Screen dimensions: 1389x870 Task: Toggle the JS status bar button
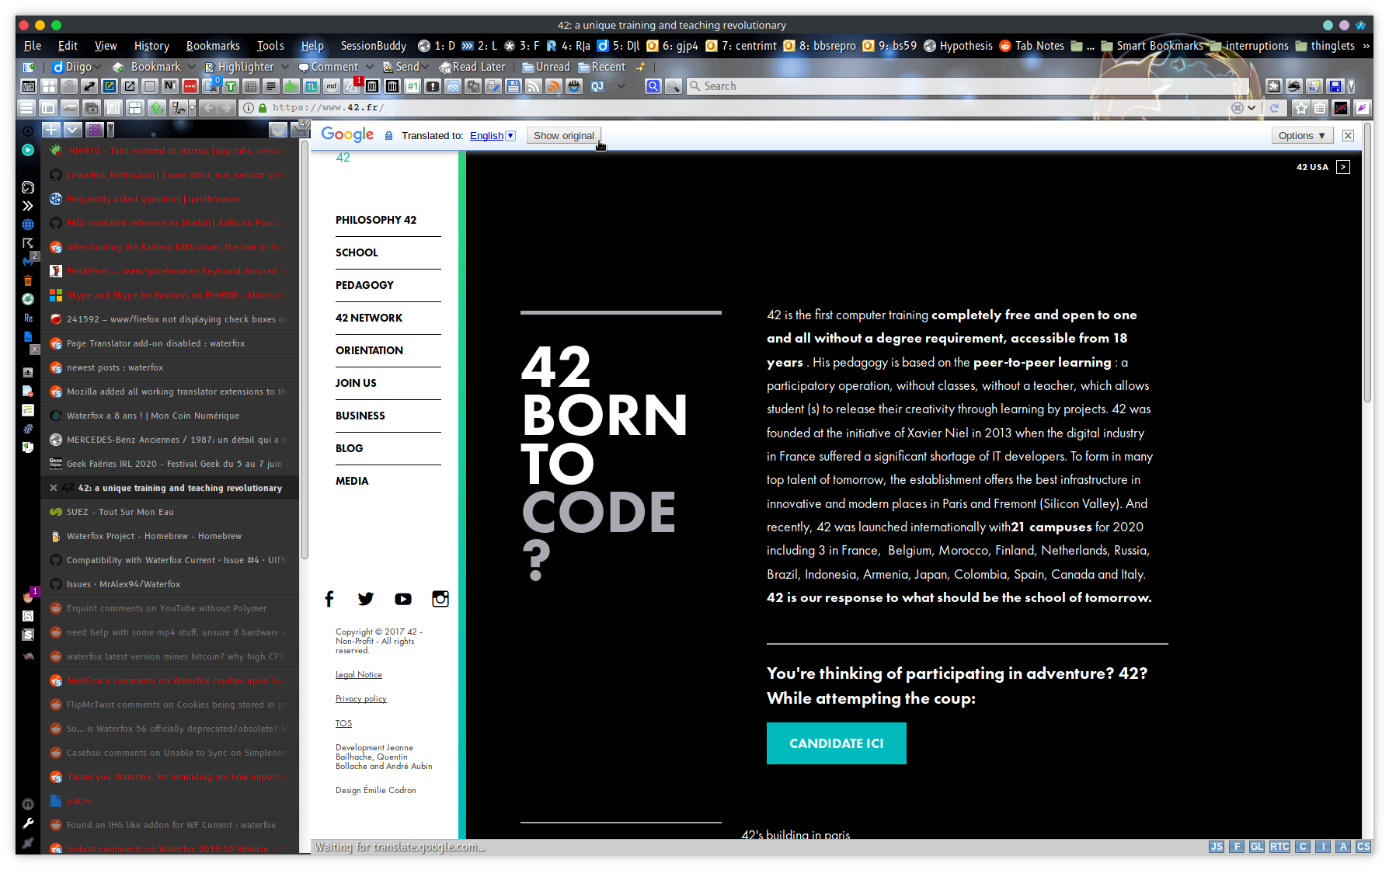1217,847
